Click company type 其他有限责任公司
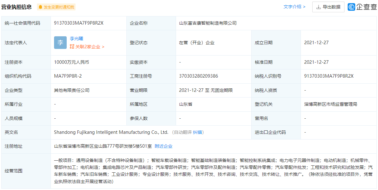Screen dimensions: 378x190 pos(72,90)
